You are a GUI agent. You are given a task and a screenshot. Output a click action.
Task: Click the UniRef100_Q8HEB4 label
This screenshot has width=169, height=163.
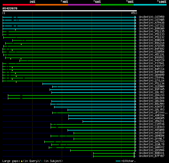[152, 136]
